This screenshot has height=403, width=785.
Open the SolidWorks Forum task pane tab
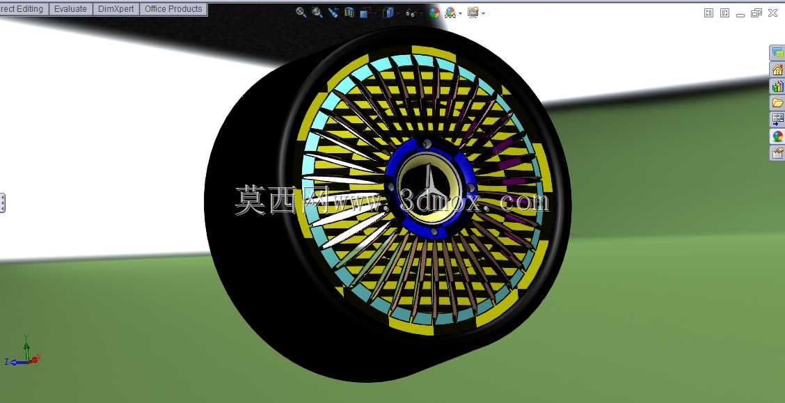(x=777, y=53)
